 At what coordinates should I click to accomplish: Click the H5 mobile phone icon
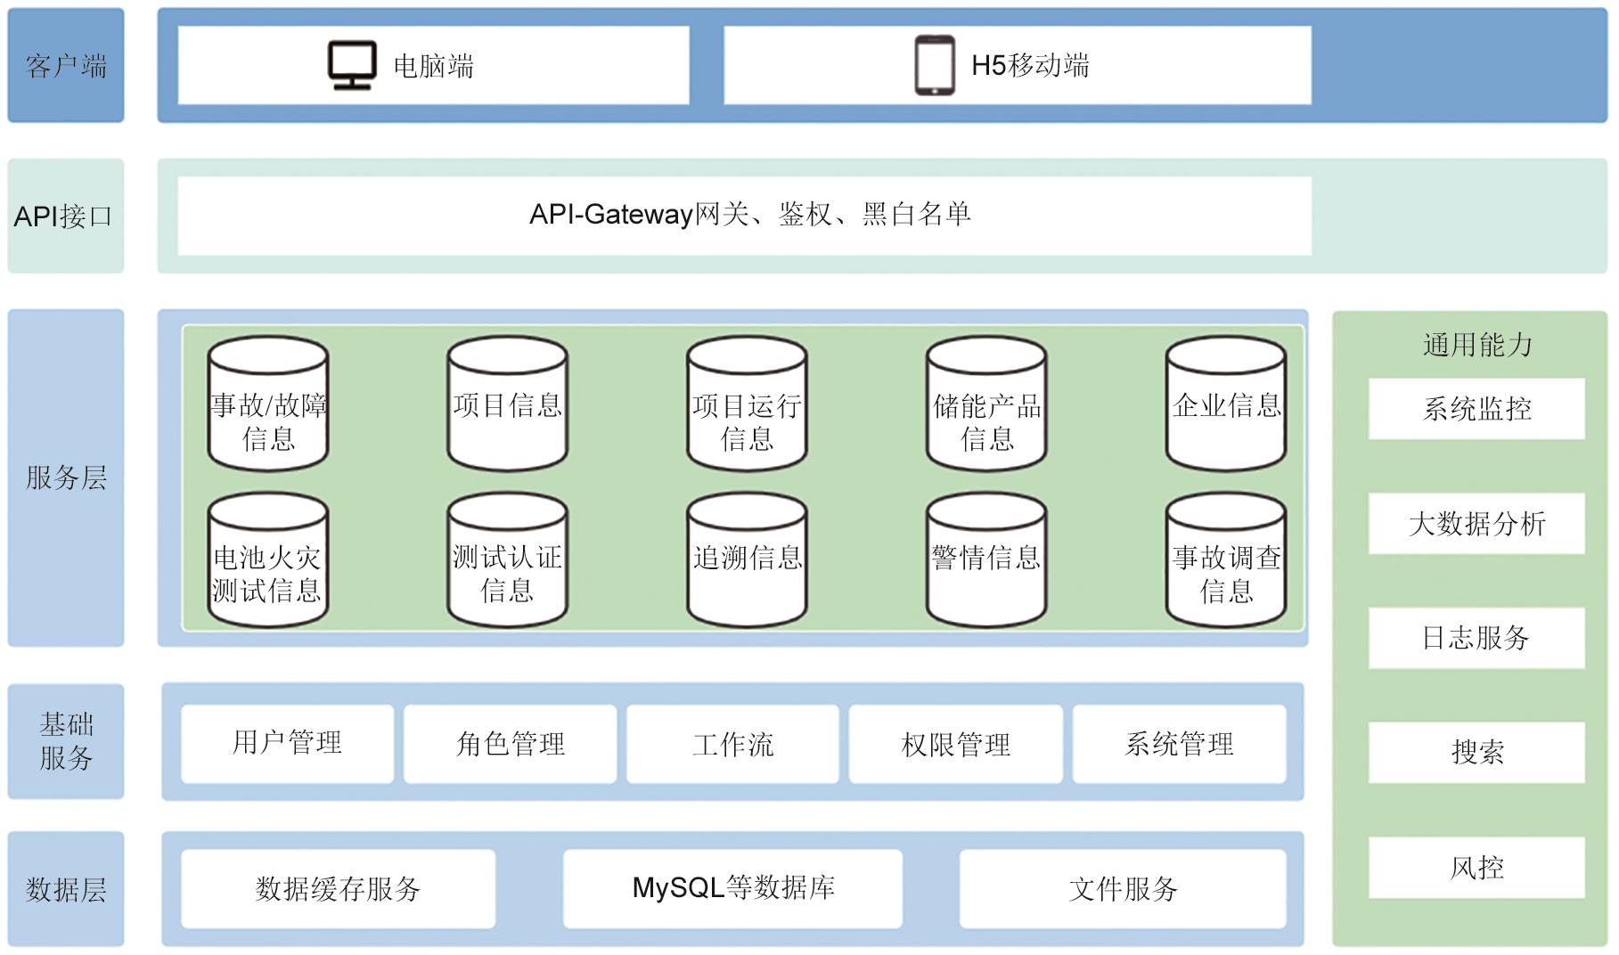click(x=935, y=66)
